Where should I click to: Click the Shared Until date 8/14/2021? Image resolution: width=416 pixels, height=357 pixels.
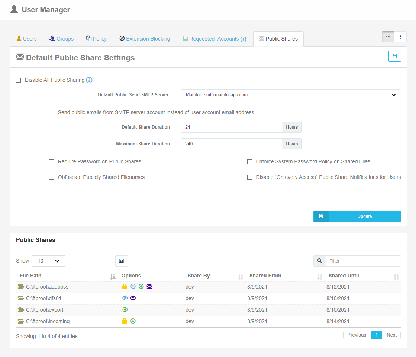tap(338, 321)
